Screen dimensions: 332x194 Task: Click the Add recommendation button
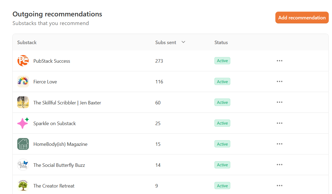(x=302, y=18)
